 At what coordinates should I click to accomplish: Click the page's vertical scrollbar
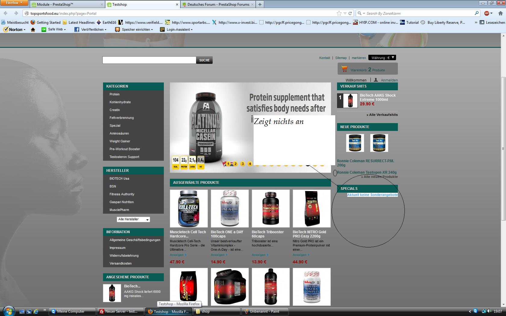(503, 149)
